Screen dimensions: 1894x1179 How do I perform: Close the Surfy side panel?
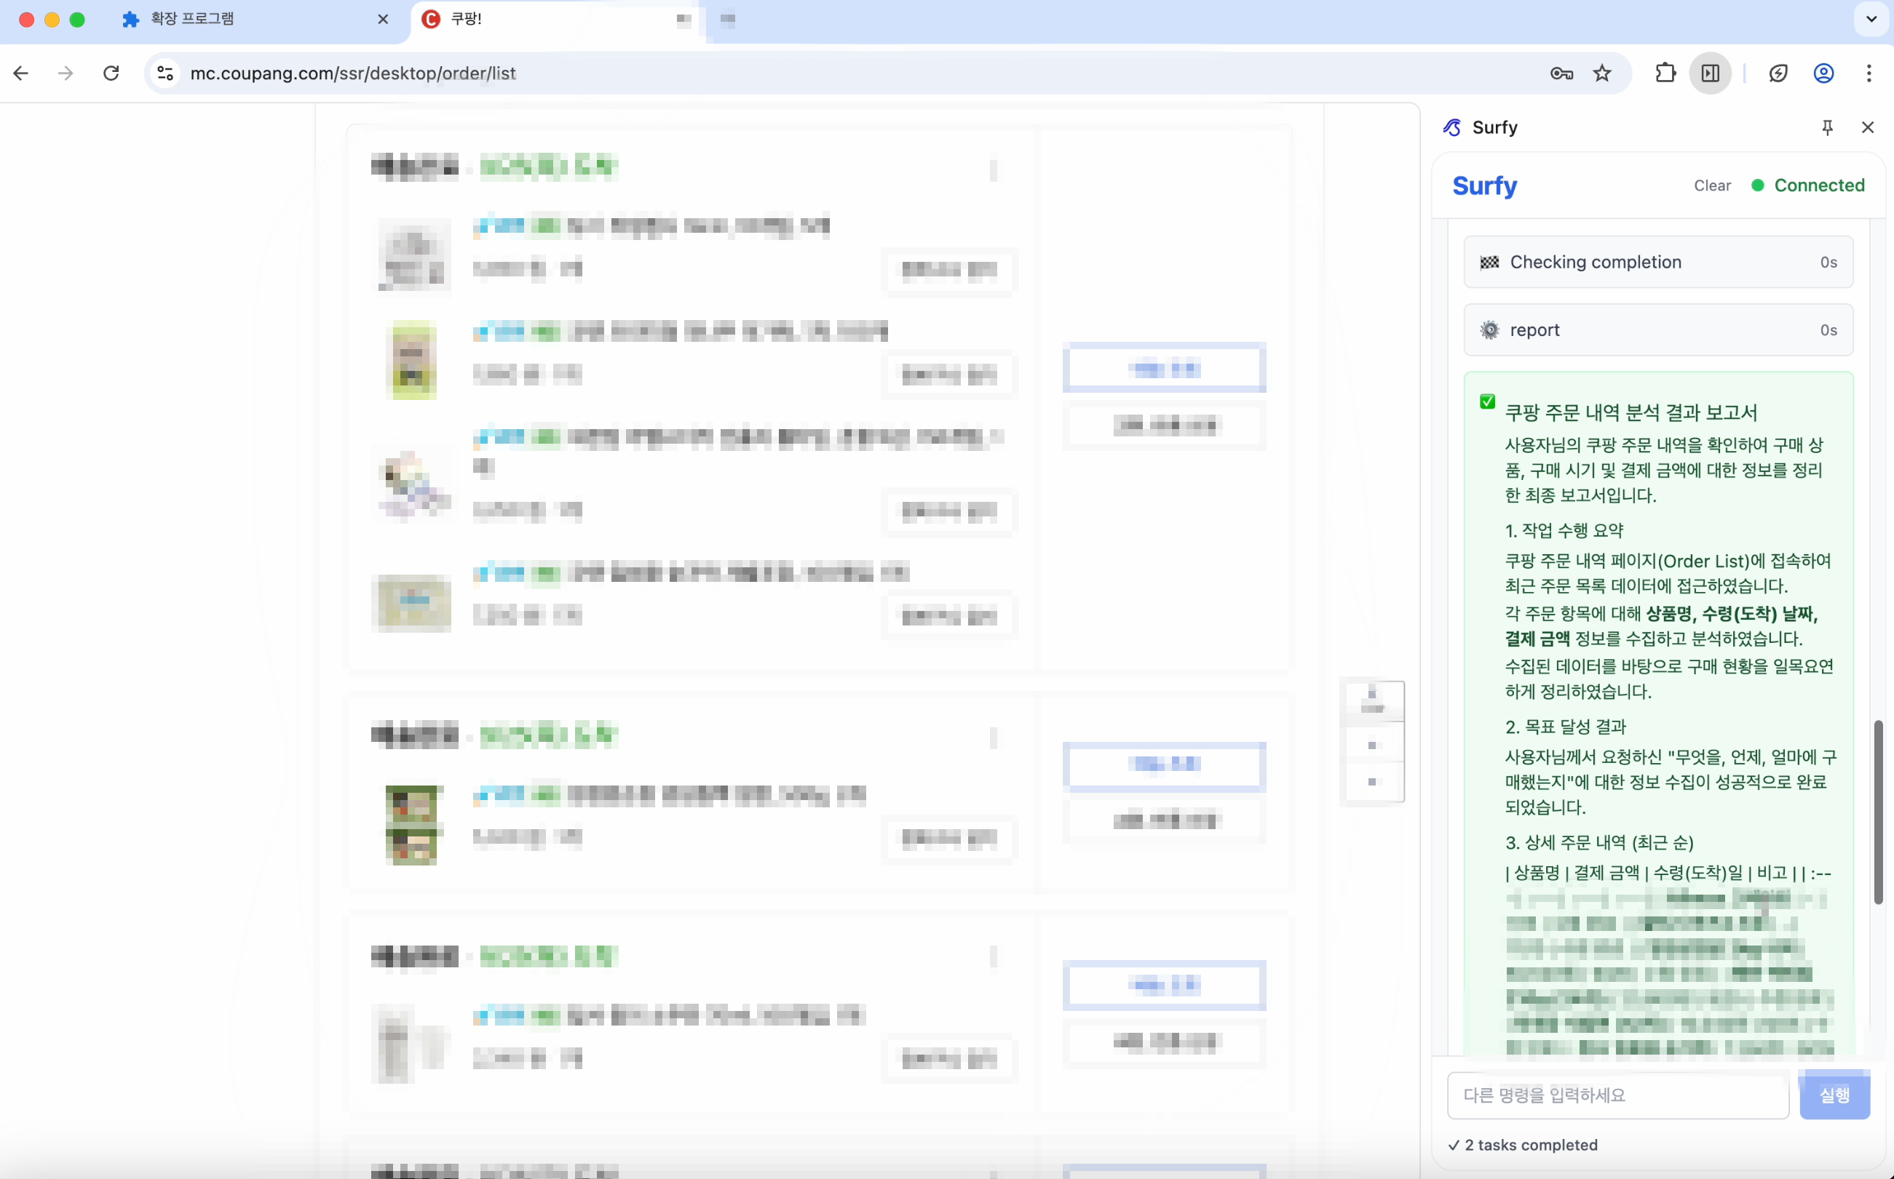pyautogui.click(x=1868, y=127)
